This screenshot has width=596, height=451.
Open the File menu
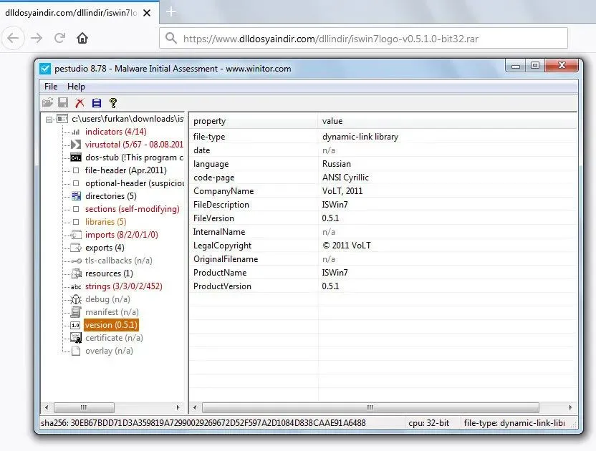(x=51, y=87)
